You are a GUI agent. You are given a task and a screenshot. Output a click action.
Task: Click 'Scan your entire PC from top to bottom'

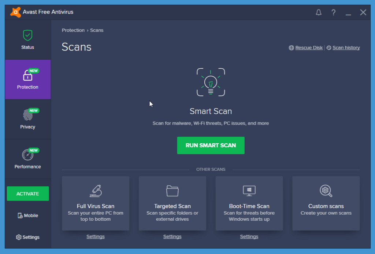pos(96,216)
